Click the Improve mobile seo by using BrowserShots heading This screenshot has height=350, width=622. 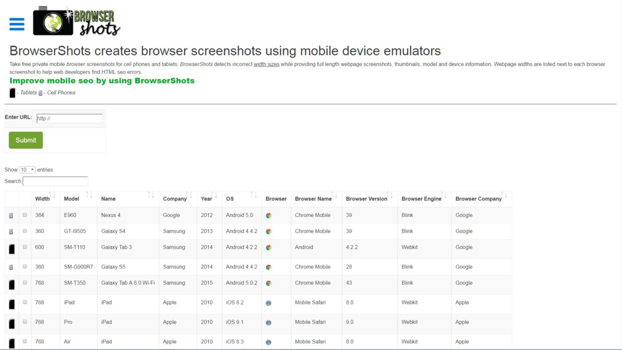coord(102,81)
